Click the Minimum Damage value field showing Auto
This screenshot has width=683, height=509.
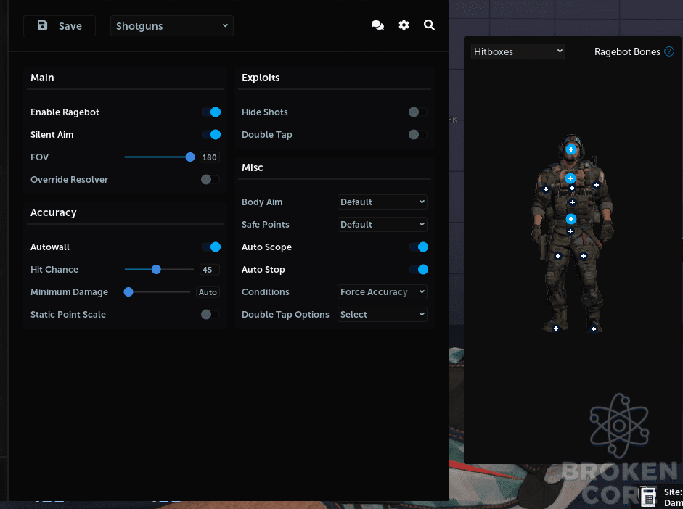pyautogui.click(x=208, y=292)
